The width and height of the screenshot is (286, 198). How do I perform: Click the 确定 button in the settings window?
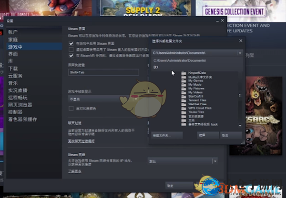[x=179, y=186]
